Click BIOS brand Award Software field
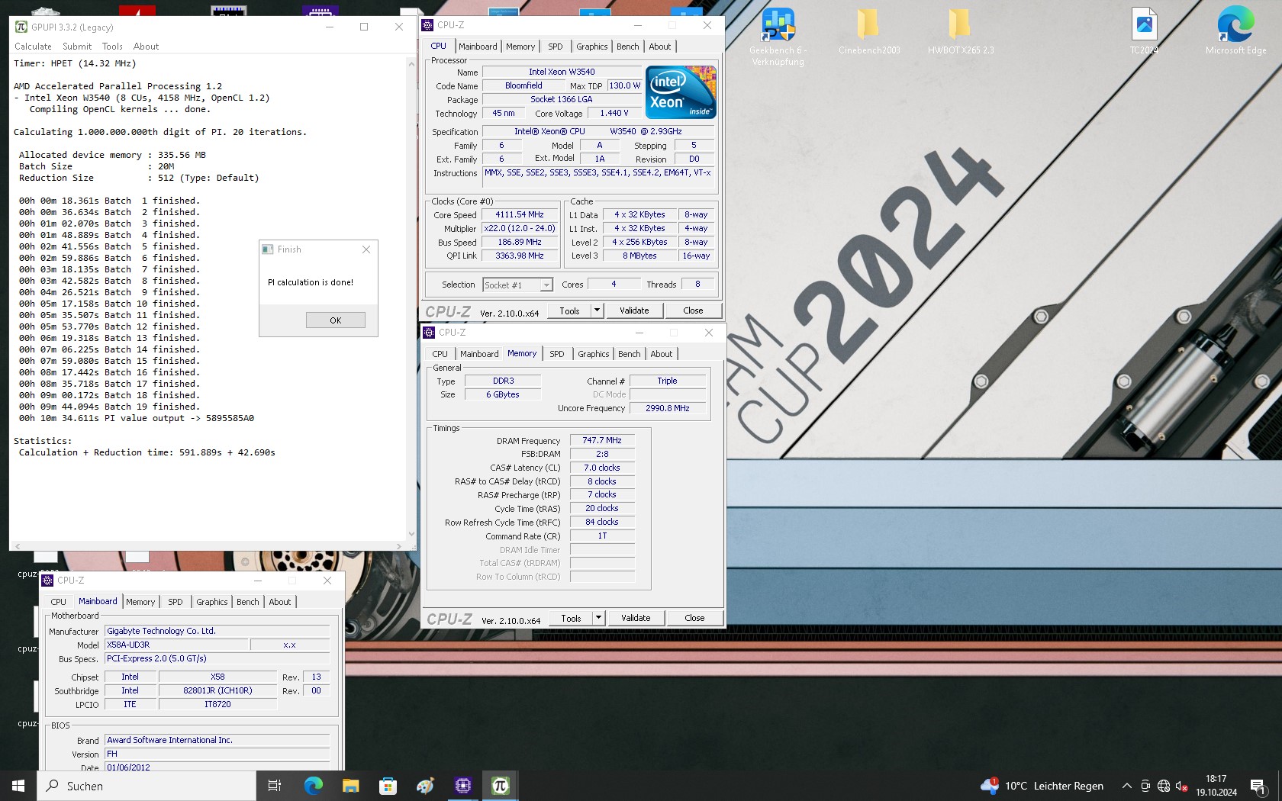This screenshot has width=1282, height=801. [x=217, y=741]
